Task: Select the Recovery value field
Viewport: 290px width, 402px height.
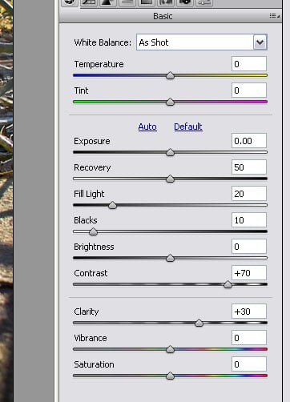Action: [249, 167]
